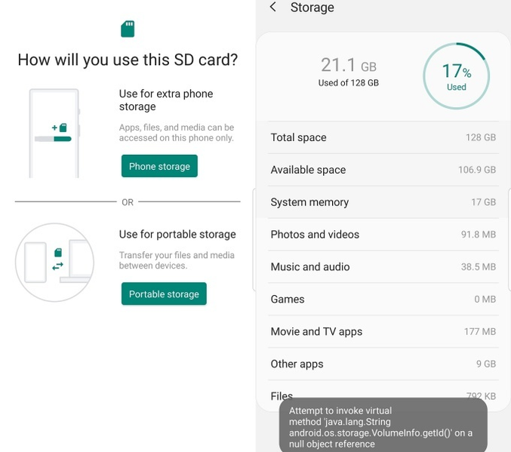Open the Other apps storage row
The image size is (511, 452).
[x=383, y=364]
